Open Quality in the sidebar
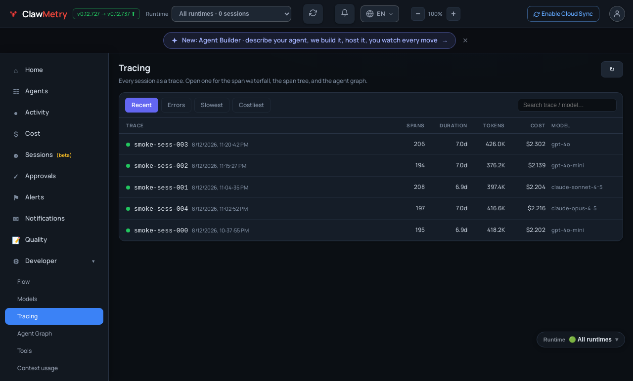 [x=54, y=240]
